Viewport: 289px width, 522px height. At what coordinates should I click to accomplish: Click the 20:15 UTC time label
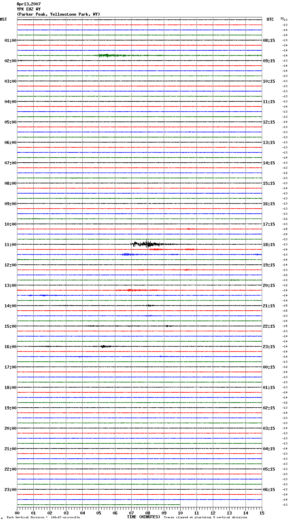pos(269,286)
